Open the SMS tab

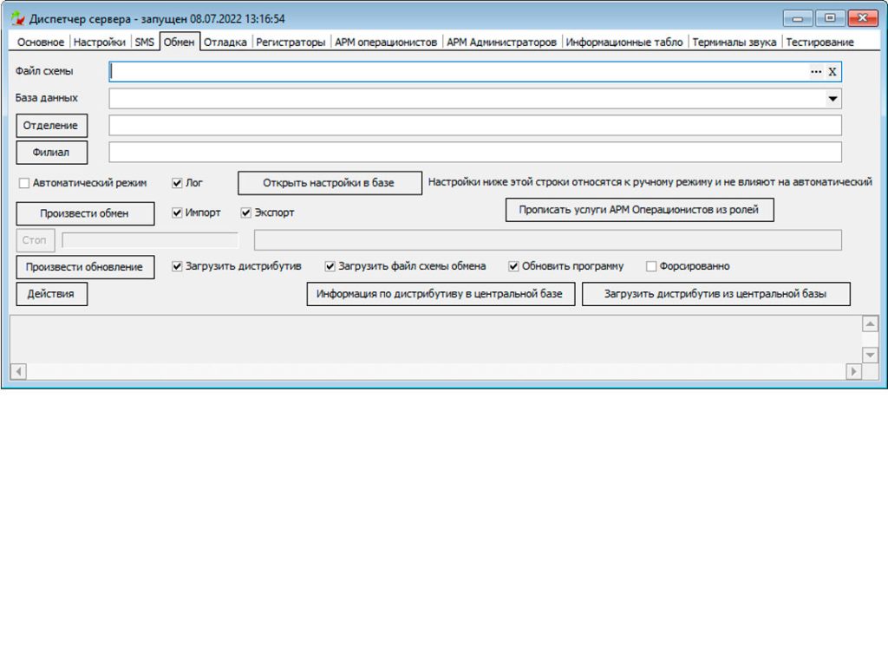(145, 42)
